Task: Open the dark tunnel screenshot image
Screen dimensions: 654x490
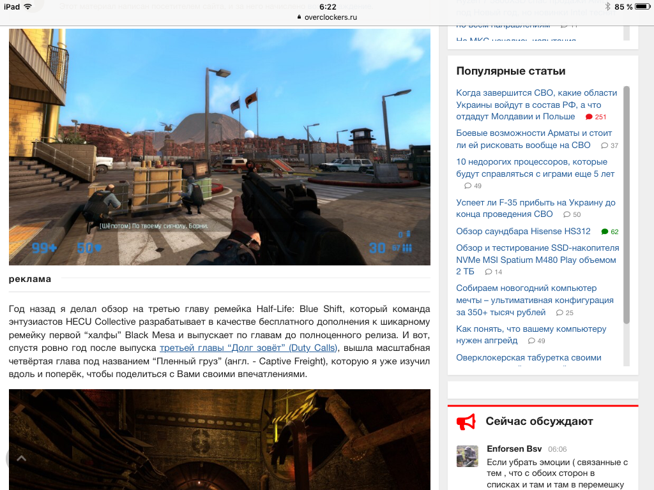Action: [x=220, y=440]
